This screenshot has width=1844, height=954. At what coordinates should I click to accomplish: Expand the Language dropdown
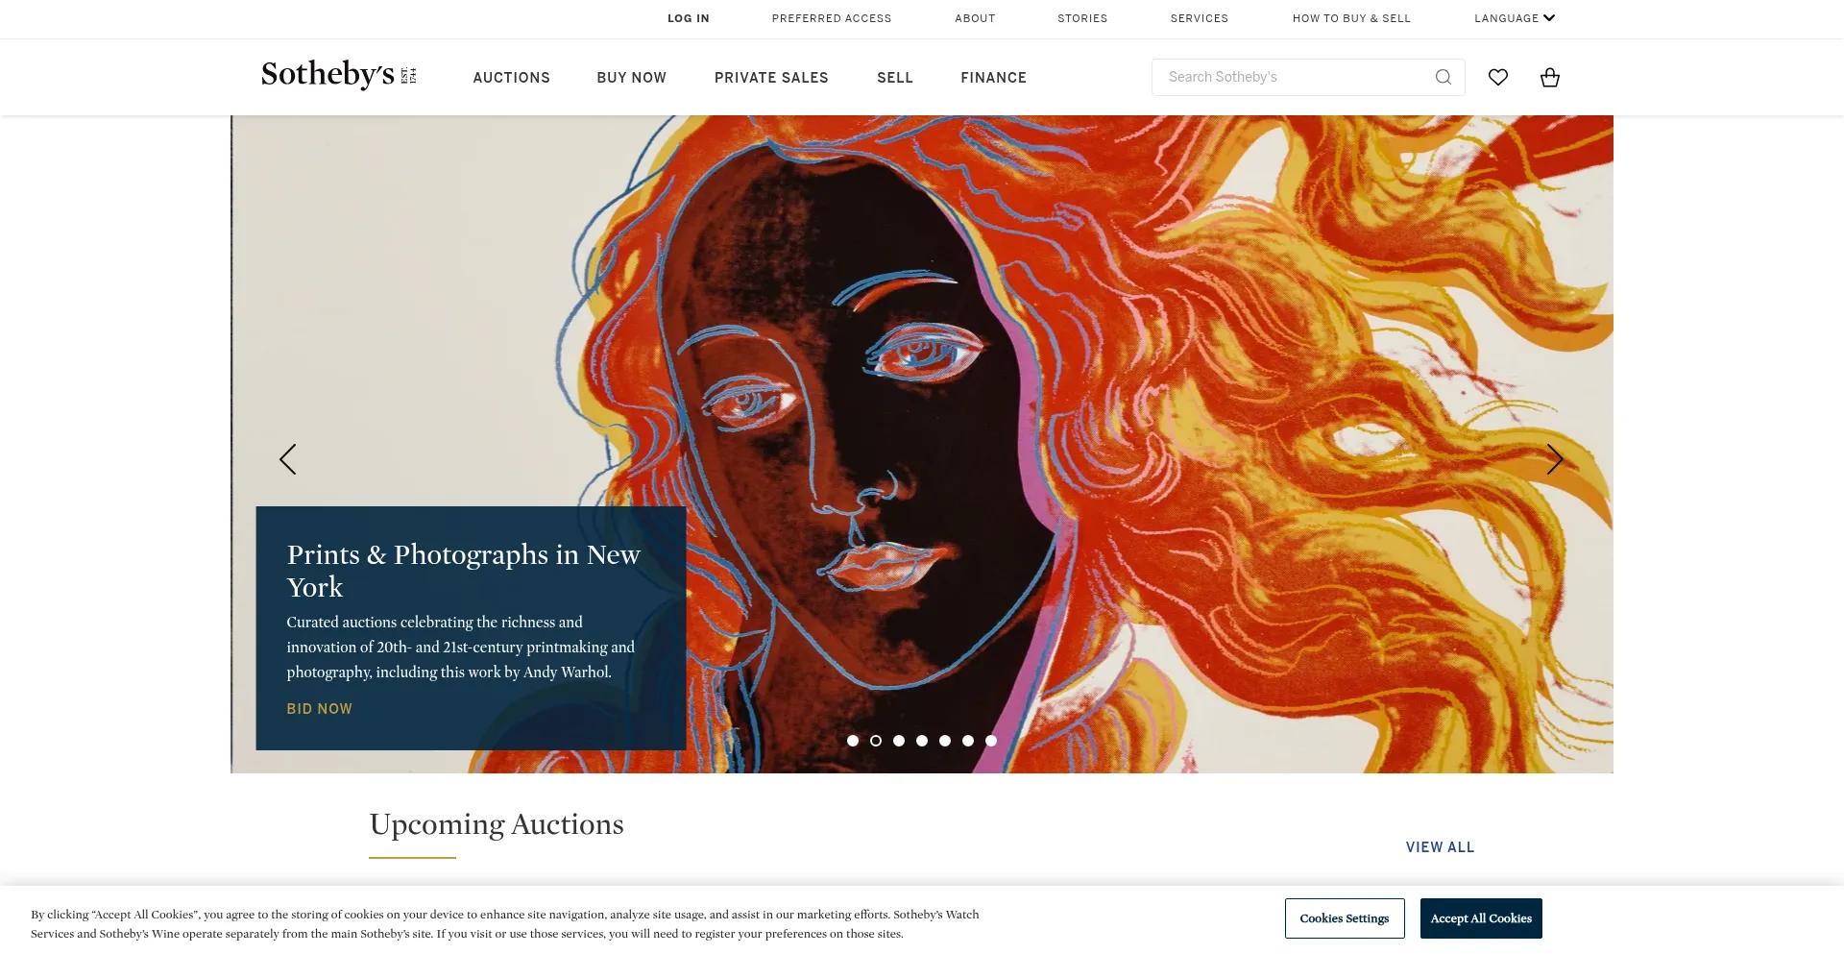point(1515,18)
